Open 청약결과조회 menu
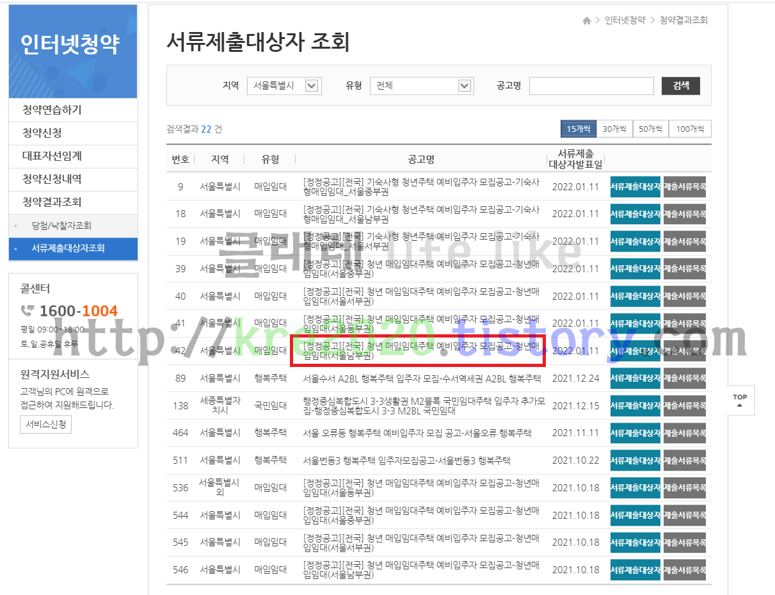The height and width of the screenshot is (595, 775). [x=73, y=202]
